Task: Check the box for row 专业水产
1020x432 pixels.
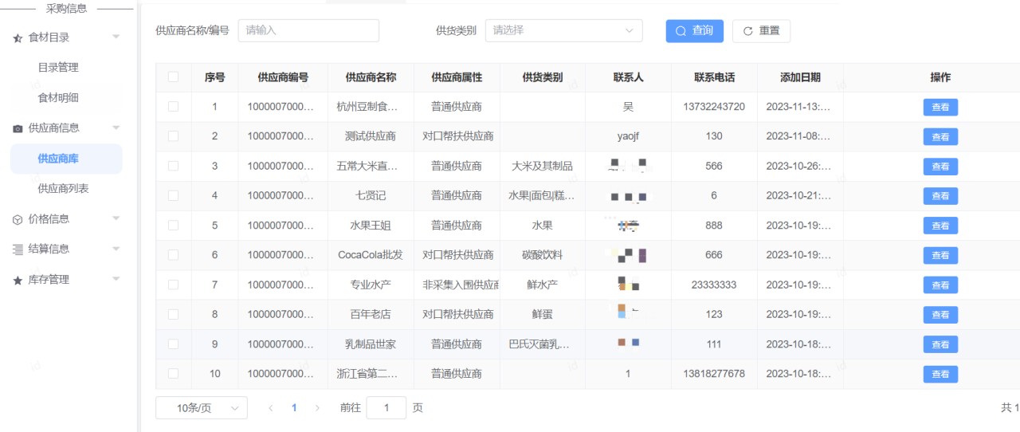Action: pos(173,285)
